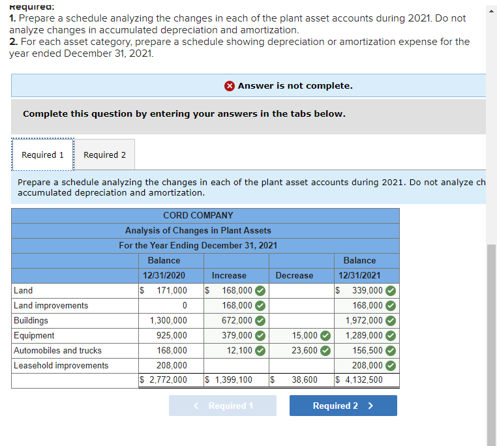The image size is (497, 446).
Task: Click the Land increase value 168,000
Action: pos(237,291)
